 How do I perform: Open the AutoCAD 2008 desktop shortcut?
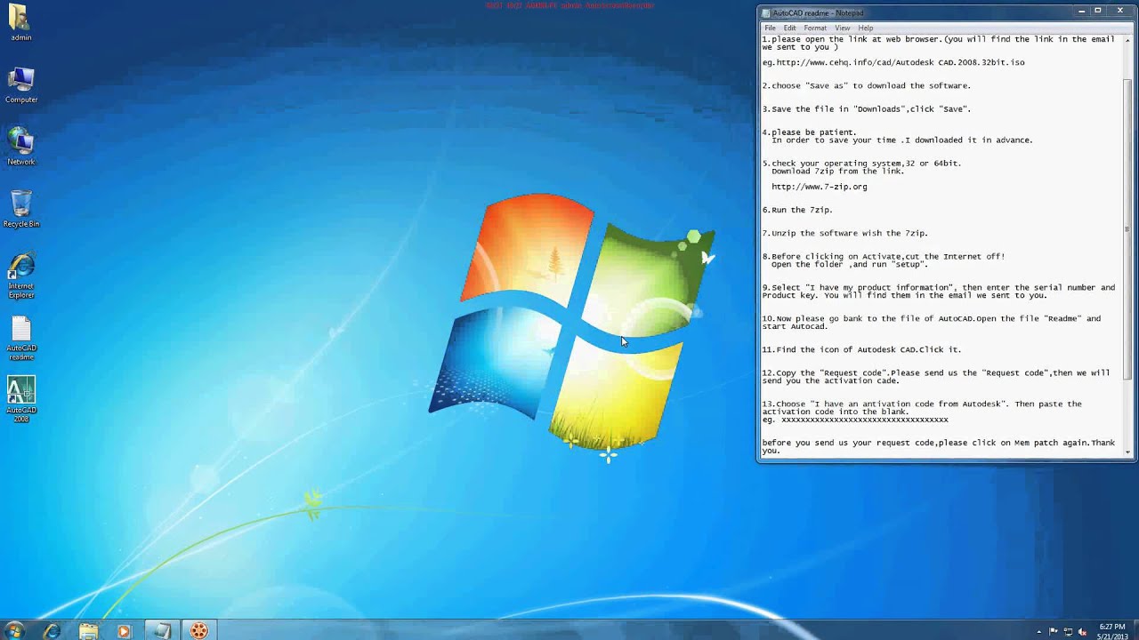tap(21, 392)
